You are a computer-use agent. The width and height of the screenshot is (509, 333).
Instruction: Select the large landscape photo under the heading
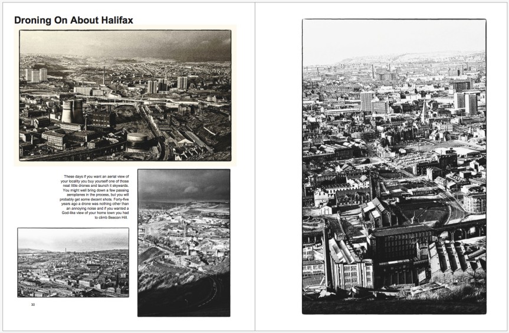pyautogui.click(x=125, y=95)
